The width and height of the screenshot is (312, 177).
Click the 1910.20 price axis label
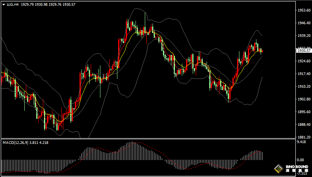click(303, 87)
